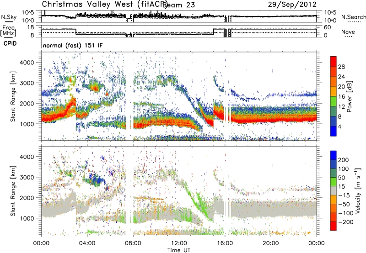The image size is (366, 253).
Task: Click the '28' power colorbar value
Action: pyautogui.click(x=341, y=67)
